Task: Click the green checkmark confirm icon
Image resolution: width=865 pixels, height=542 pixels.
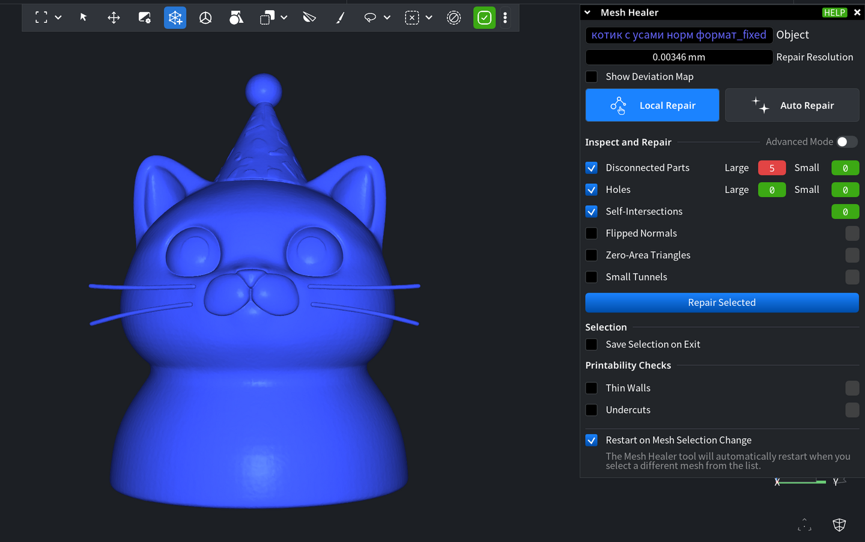Action: point(484,18)
